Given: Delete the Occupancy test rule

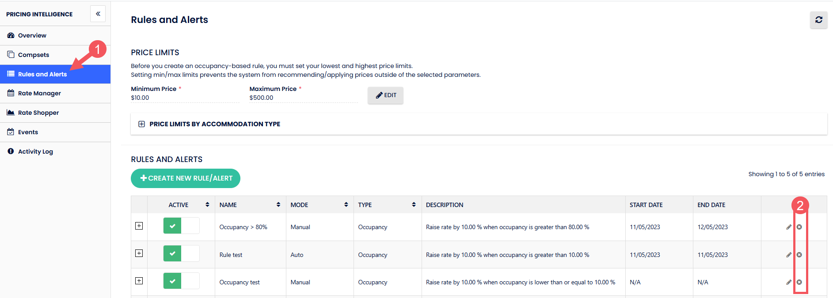Looking at the screenshot, I should coord(799,282).
